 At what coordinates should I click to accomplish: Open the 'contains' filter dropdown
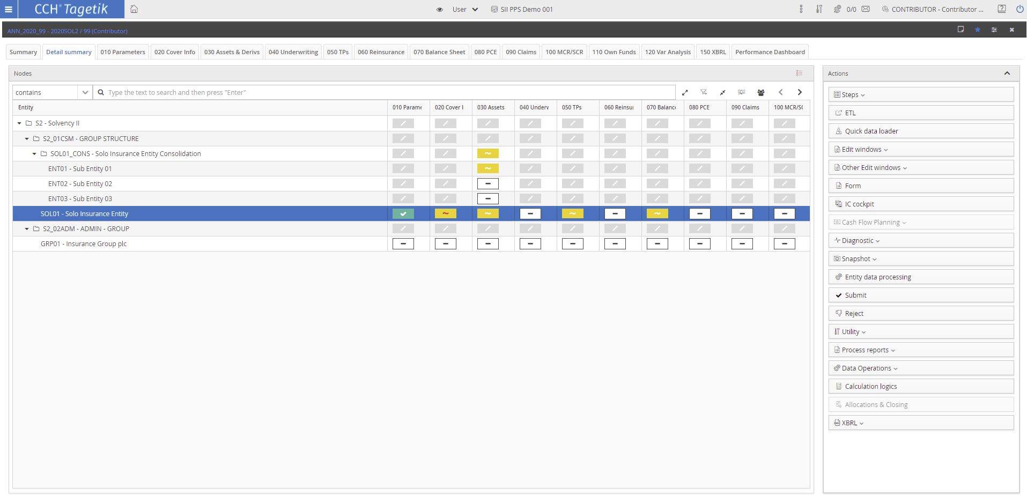[x=85, y=92]
